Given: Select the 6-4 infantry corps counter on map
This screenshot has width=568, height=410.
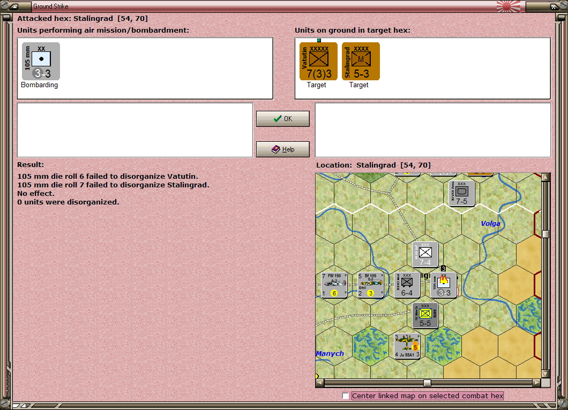Looking at the screenshot, I should click(x=407, y=285).
